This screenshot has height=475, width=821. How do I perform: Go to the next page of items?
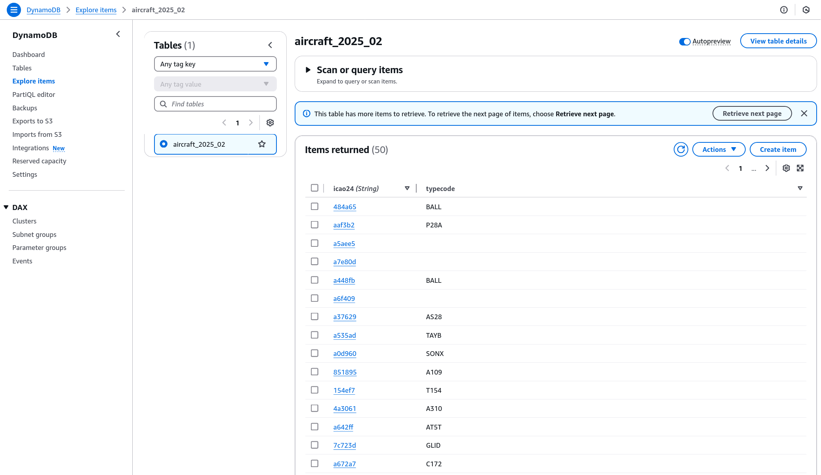[x=768, y=168]
